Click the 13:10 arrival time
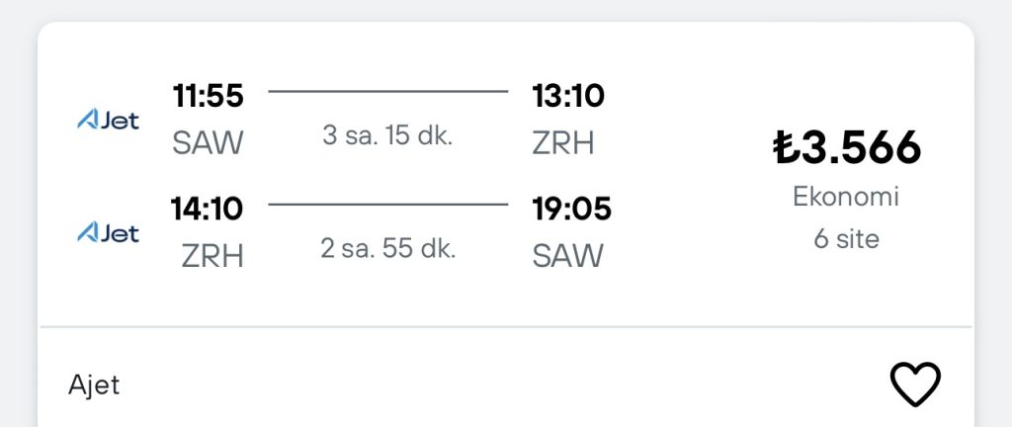The height and width of the screenshot is (427, 1012). click(568, 97)
